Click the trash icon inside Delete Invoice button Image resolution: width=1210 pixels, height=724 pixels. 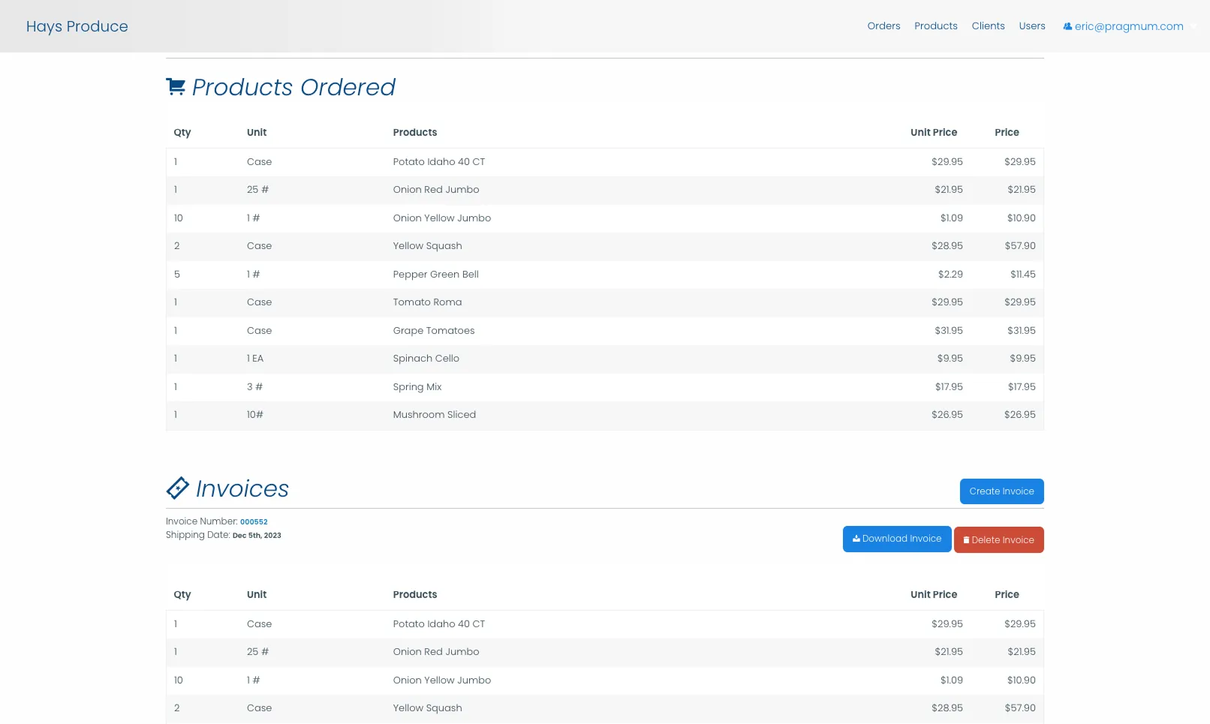coord(966,539)
